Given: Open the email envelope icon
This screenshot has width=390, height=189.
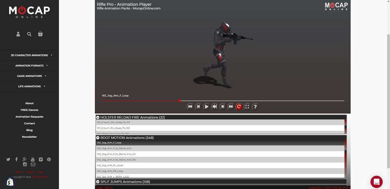Looking at the screenshot, I should (x=33, y=164).
